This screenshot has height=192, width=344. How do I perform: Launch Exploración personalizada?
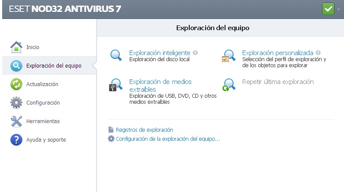pyautogui.click(x=278, y=53)
